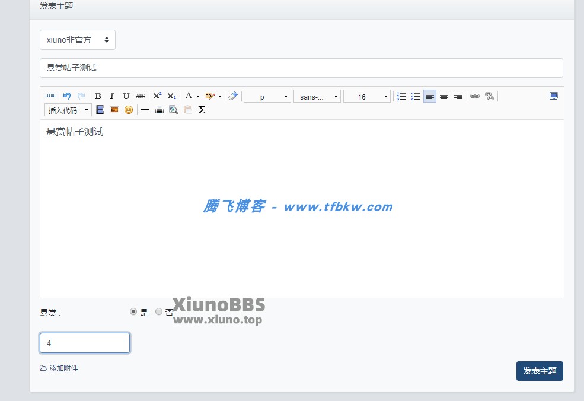Insert a math formula with sigma icon

point(202,110)
